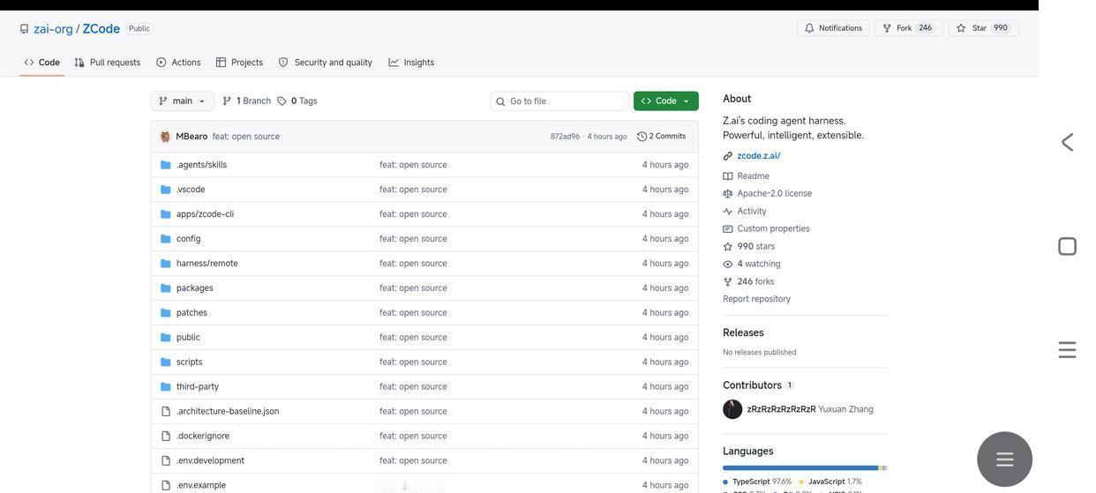Star the repository using Star button
Screen dimensions: 1096x493
pos(983,28)
